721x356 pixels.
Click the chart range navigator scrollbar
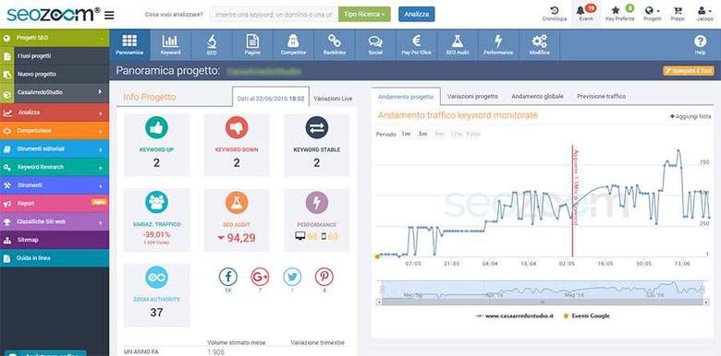[x=543, y=302]
